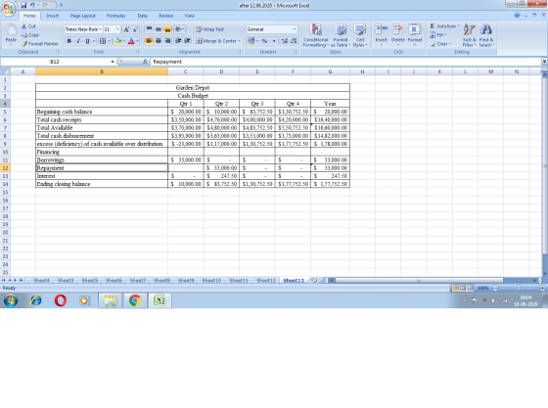This screenshot has width=548, height=408.
Task: Open the Formulas ribbon tab
Action: coord(115,16)
